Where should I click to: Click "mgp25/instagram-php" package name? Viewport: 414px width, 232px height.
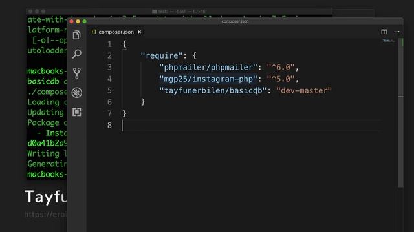pyautogui.click(x=208, y=79)
